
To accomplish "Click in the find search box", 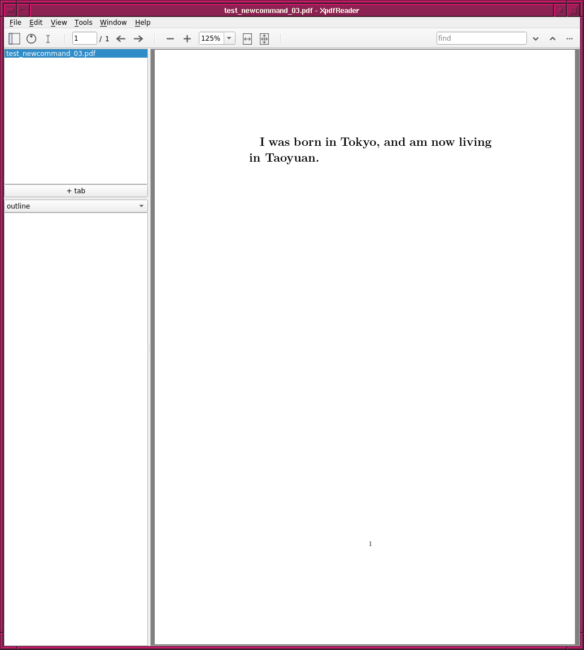I will [481, 38].
